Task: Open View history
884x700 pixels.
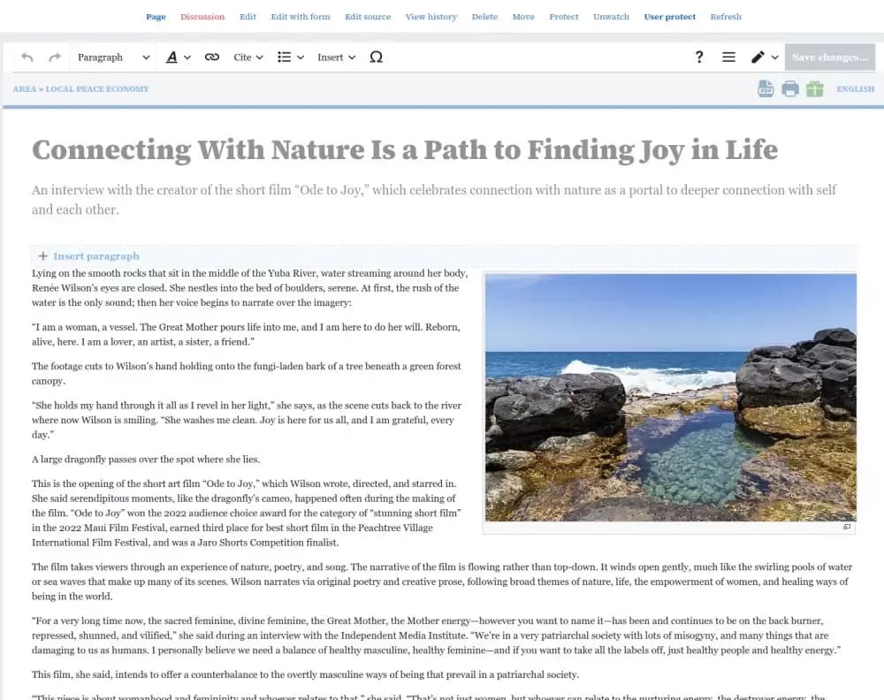Action: point(431,17)
